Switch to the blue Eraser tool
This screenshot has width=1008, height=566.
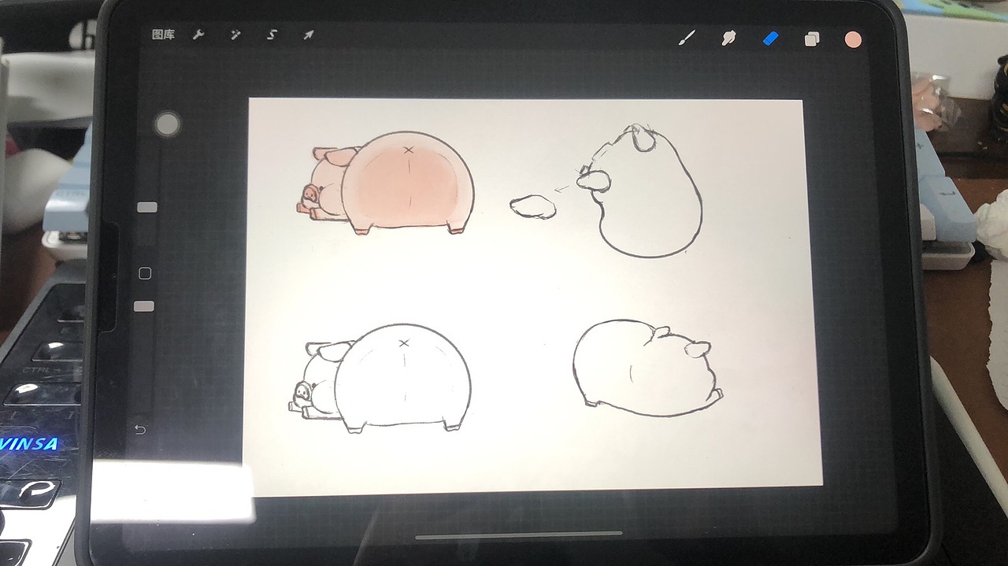pos(769,37)
